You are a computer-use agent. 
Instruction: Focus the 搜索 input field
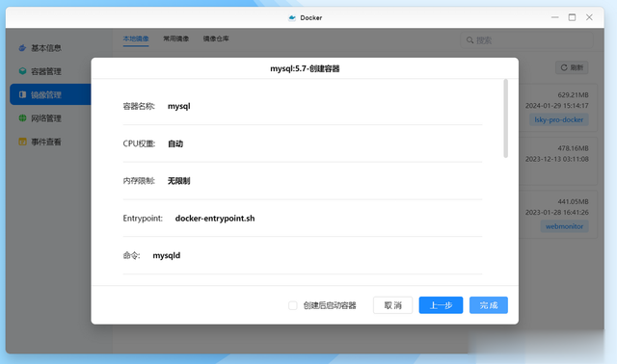tap(526, 40)
